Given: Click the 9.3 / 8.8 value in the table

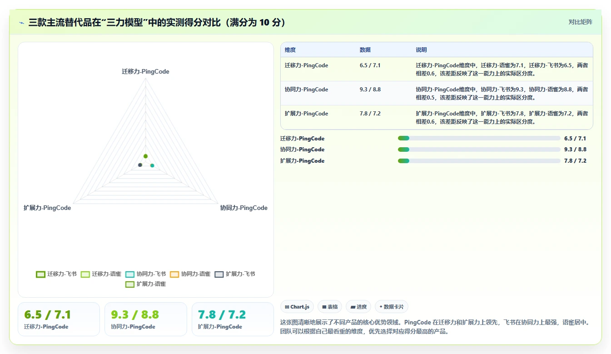Looking at the screenshot, I should click(370, 90).
